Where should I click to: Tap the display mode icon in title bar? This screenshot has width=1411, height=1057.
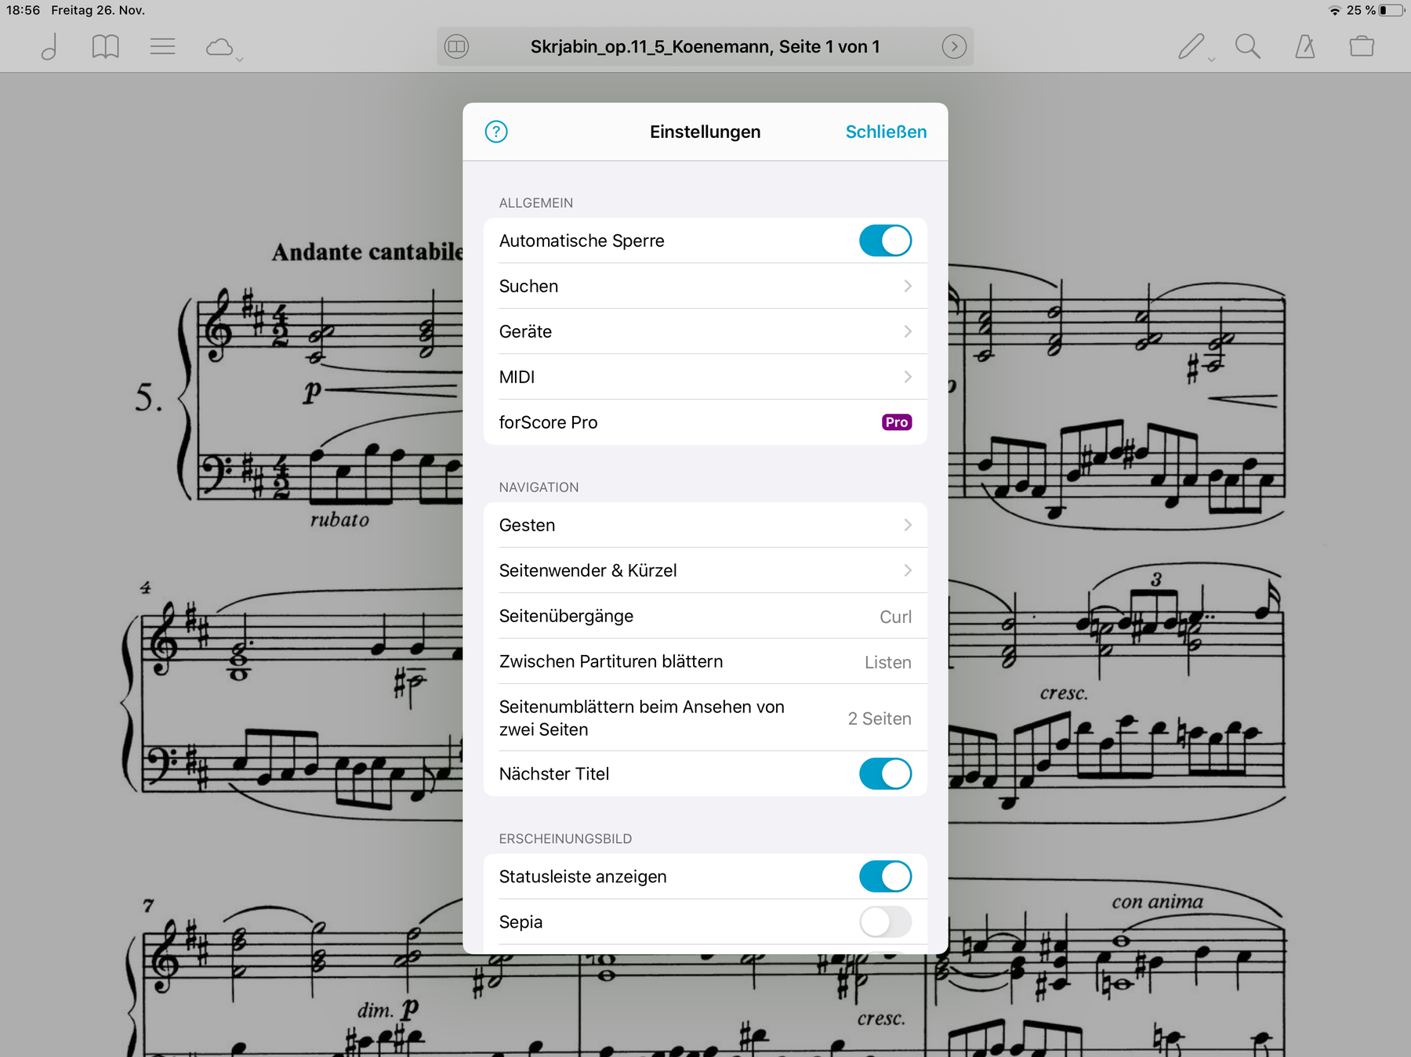tap(456, 47)
